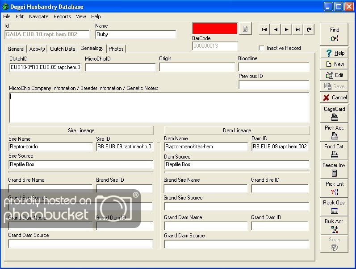Screen dimensions: 356x269
Task: Toggle the Inactive Record checkbox
Action: tap(262, 48)
